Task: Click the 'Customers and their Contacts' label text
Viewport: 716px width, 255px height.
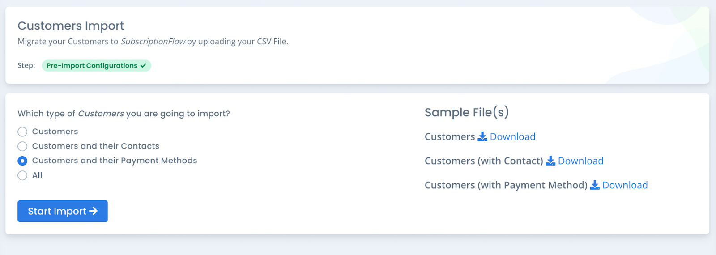Action: [96, 146]
